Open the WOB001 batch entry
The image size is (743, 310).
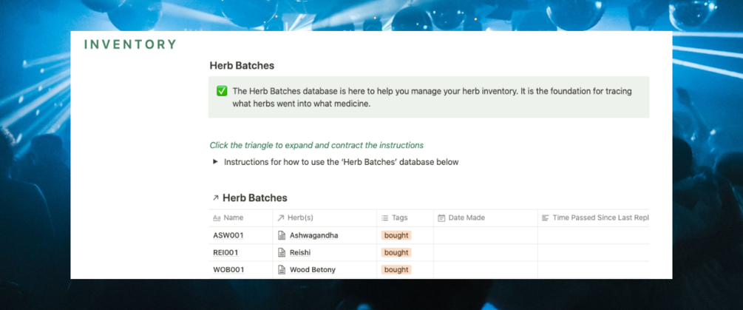click(228, 269)
